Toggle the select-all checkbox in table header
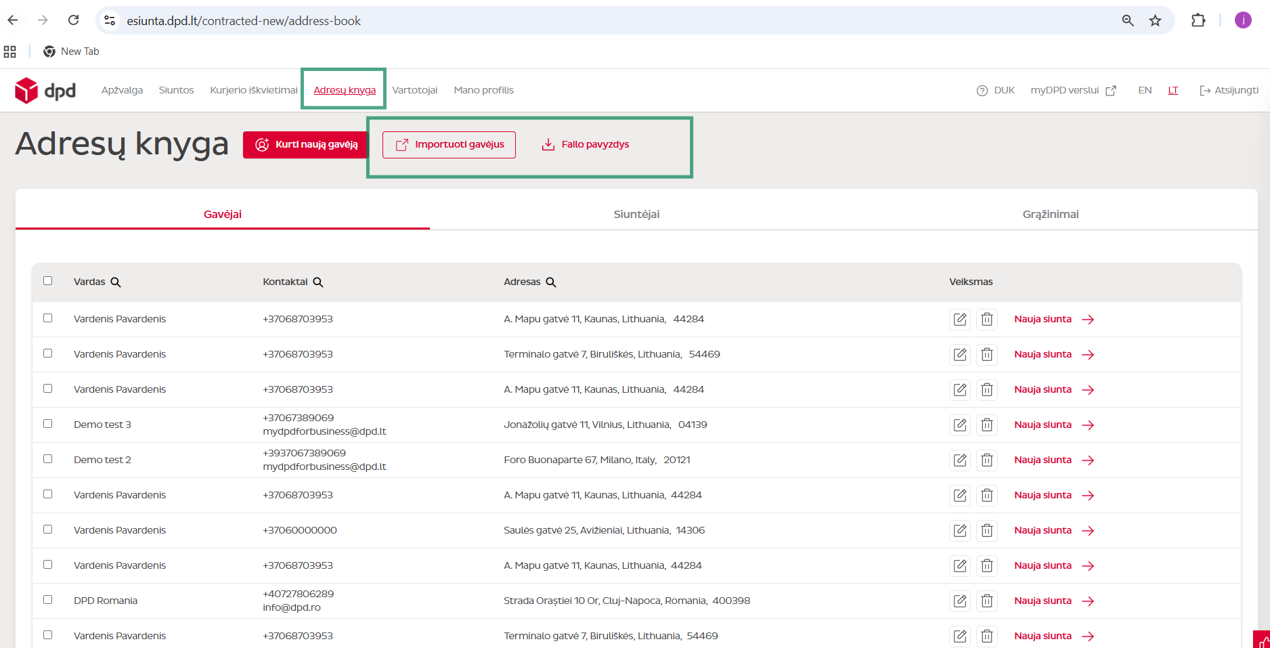Image resolution: width=1270 pixels, height=648 pixels. (47, 281)
